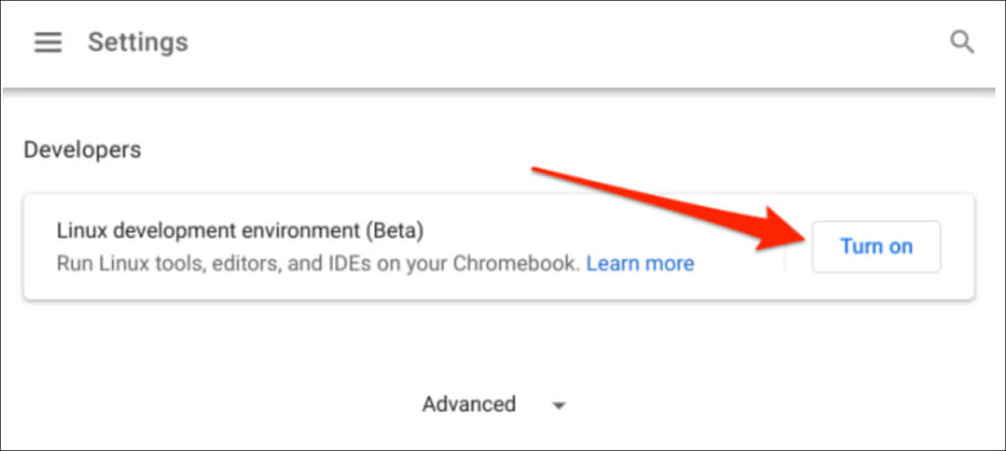Viewport: 1006px width, 451px height.
Task: Click the search settings magnifier icon
Action: click(962, 42)
